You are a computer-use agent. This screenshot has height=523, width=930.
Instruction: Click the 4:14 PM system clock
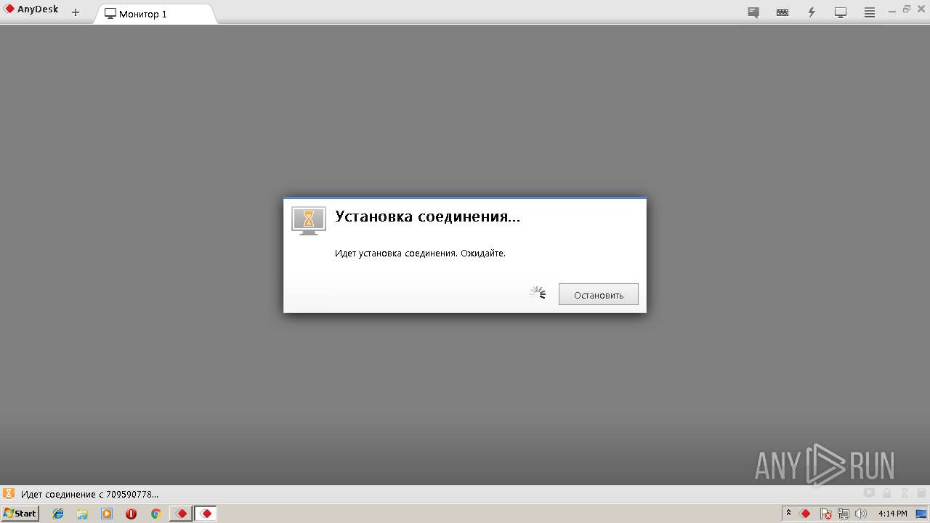point(893,514)
